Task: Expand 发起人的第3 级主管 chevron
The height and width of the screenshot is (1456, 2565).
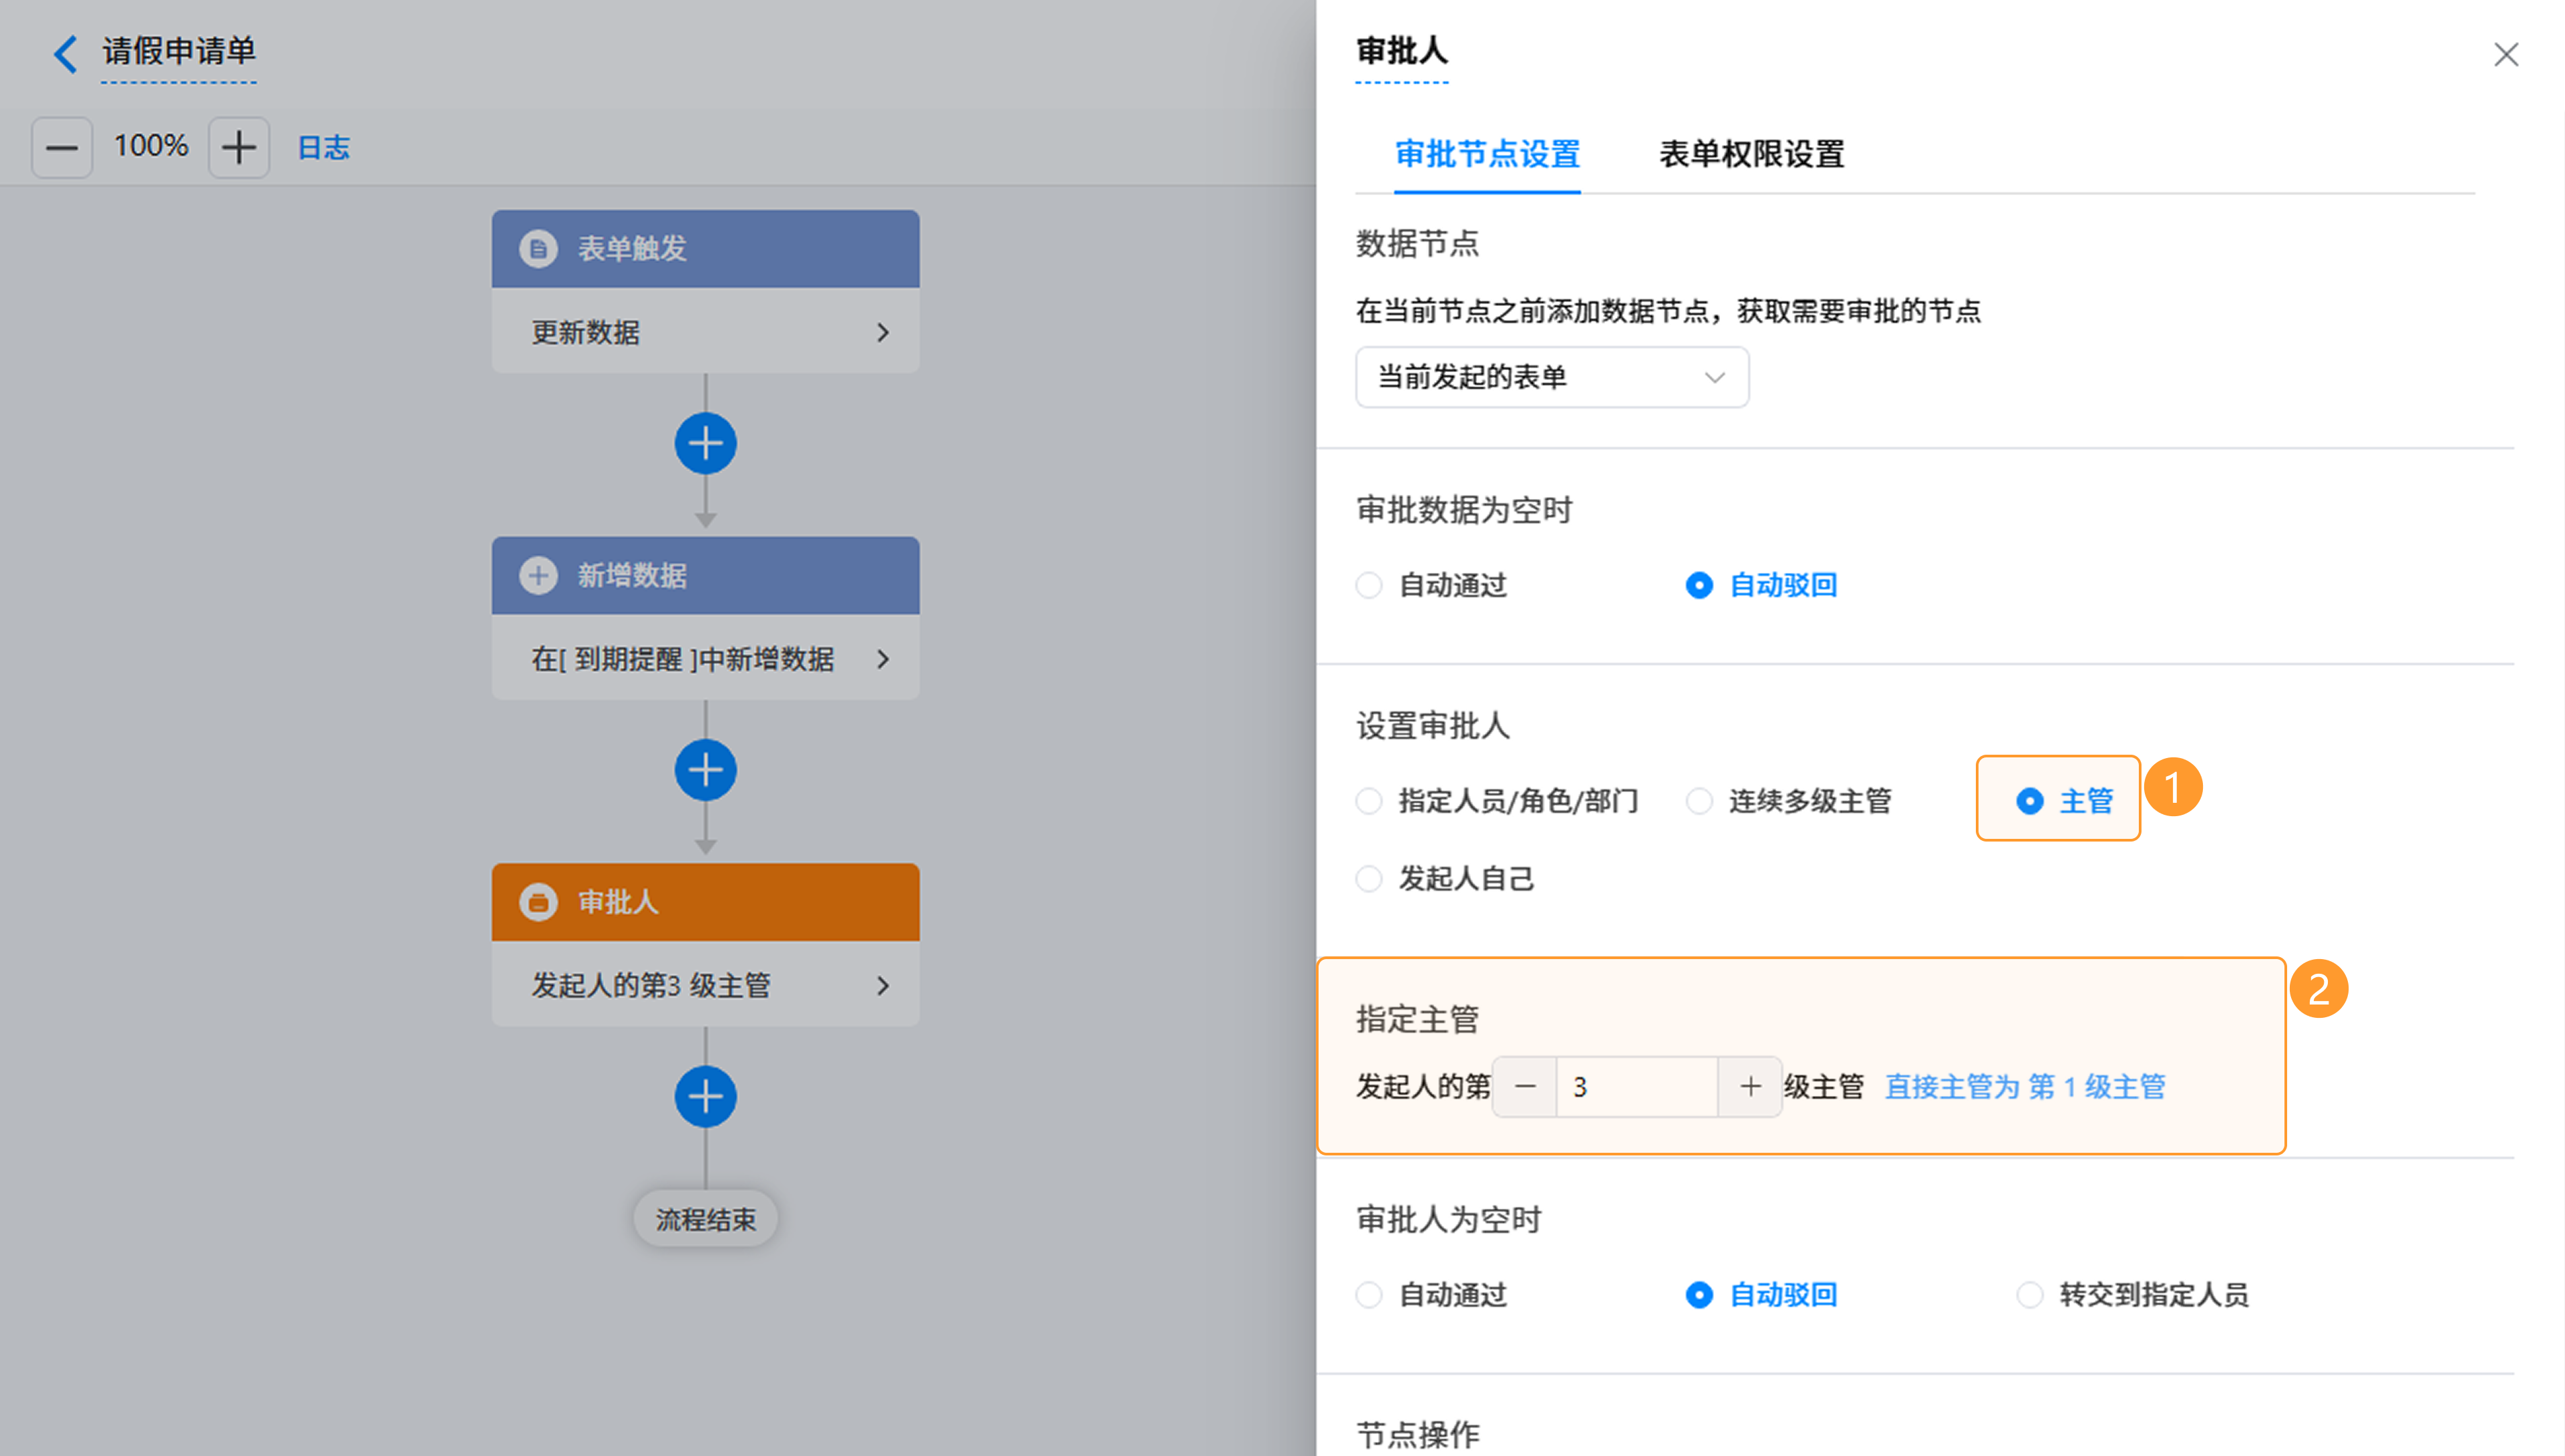Action: coord(882,986)
